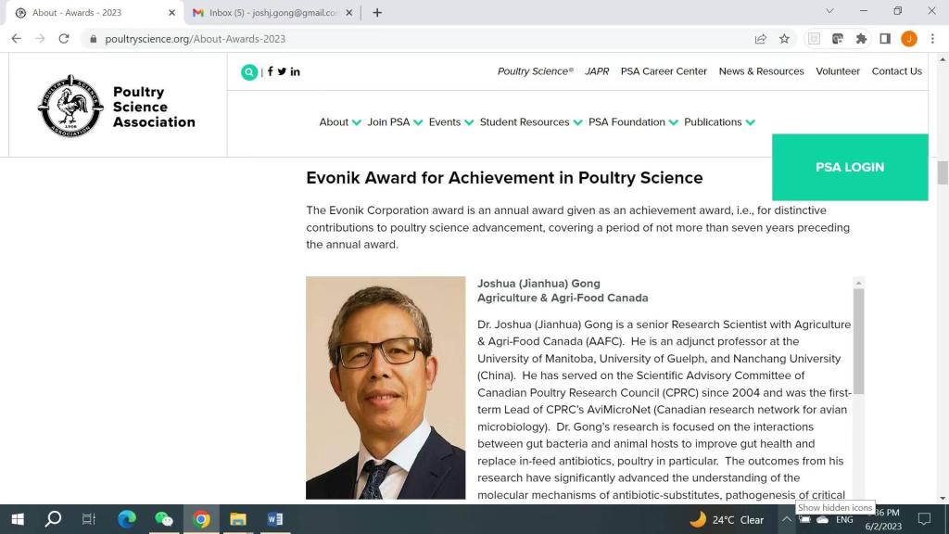Click the main page vertical scrollbar thumb
Viewport: 949px width, 534px height.
pos(943,172)
